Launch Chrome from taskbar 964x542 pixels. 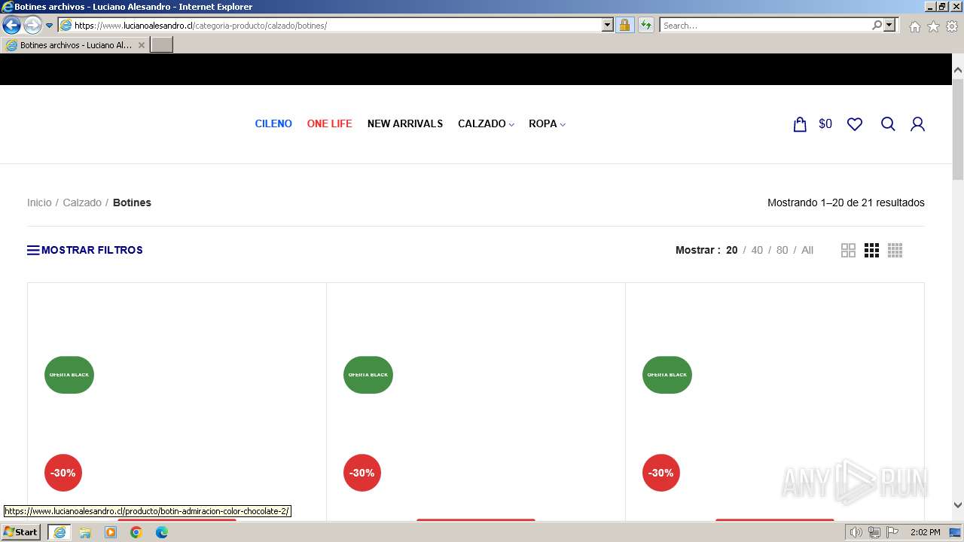pos(136,532)
